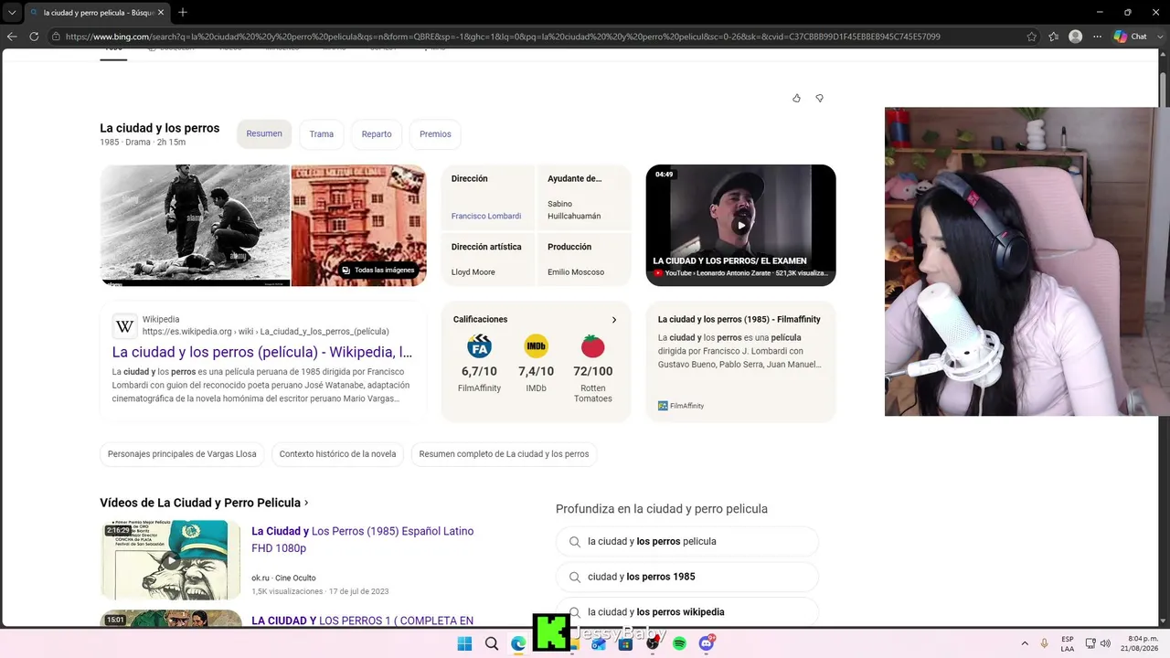This screenshot has width=1170, height=658.
Task: Open the IMDb 7,4/10 rating
Action: pyautogui.click(x=537, y=364)
